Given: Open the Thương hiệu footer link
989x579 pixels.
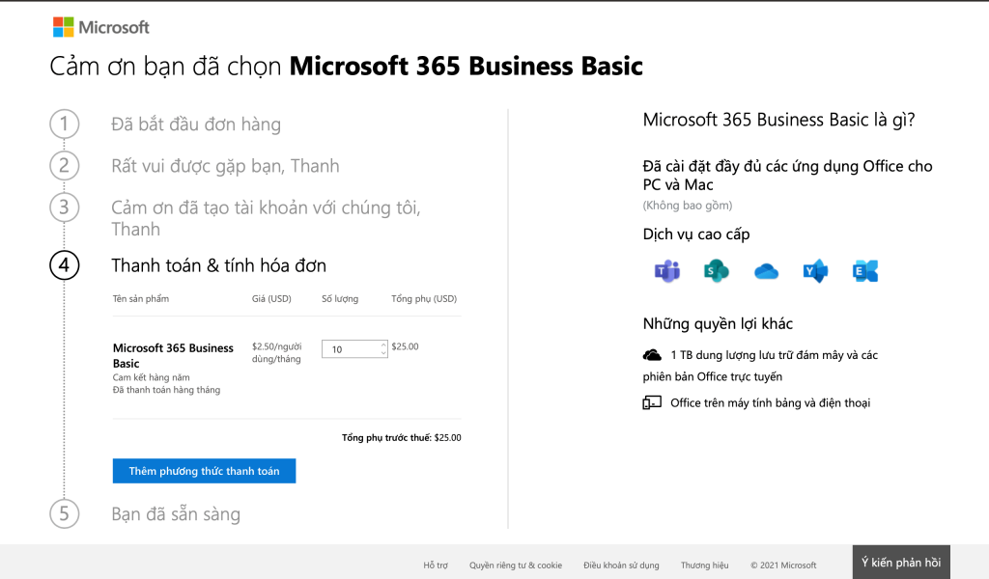Looking at the screenshot, I should click(x=704, y=565).
